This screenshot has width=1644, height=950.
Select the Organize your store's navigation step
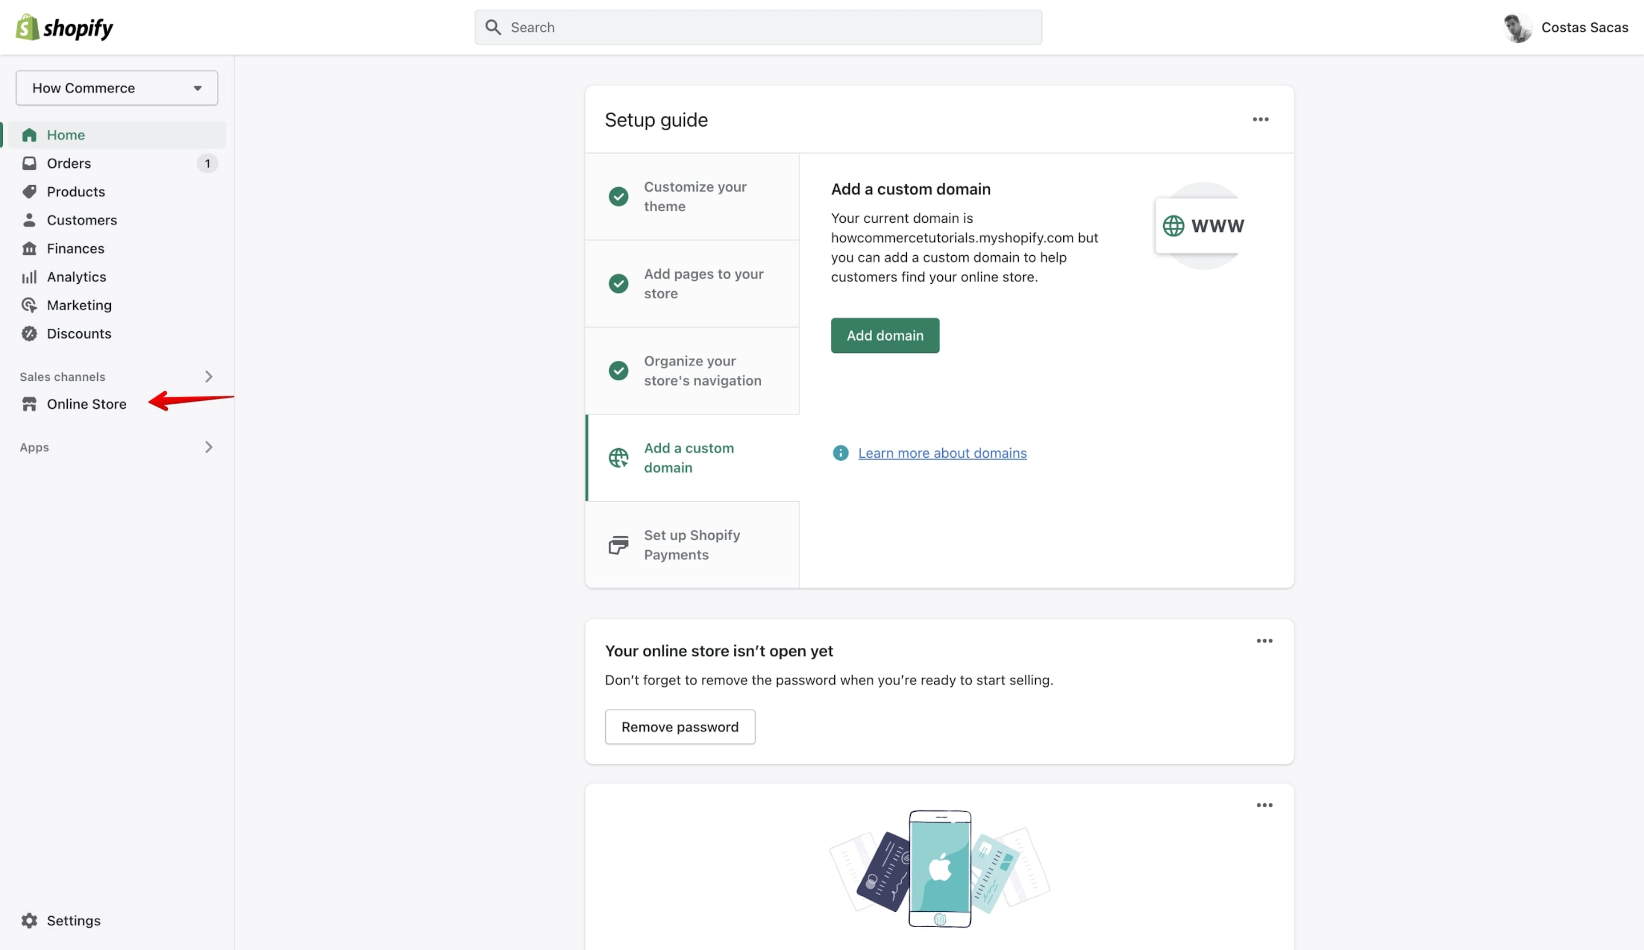point(692,371)
